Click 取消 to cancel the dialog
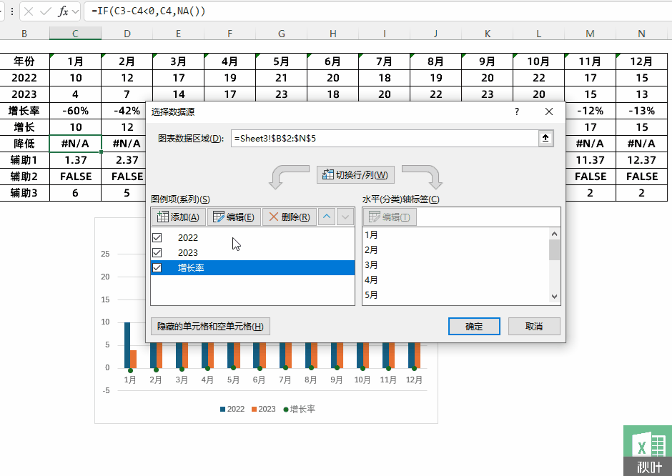 tap(534, 327)
